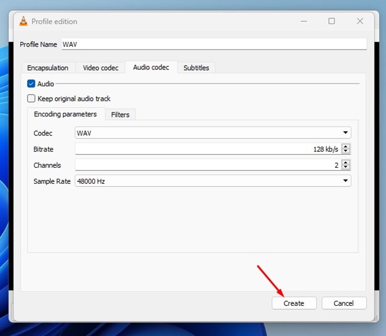Image resolution: width=386 pixels, height=336 pixels.
Task: Switch to the Encapsulation tab
Action: (48, 68)
